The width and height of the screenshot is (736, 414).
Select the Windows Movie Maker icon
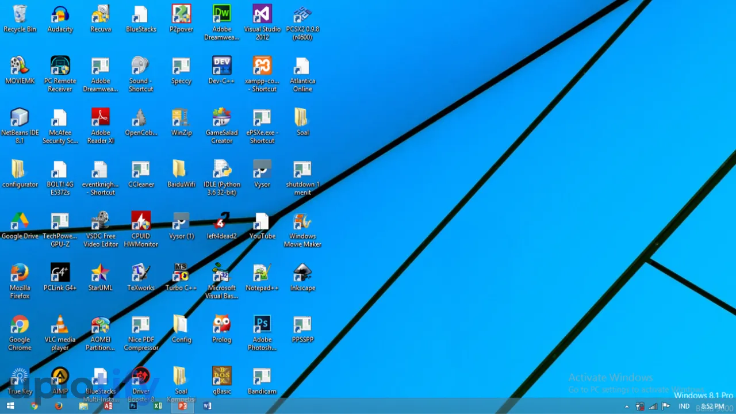point(302,230)
